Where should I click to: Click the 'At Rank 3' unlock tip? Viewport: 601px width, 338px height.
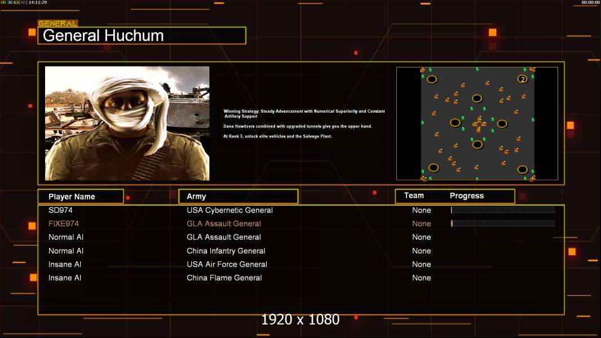pyautogui.click(x=278, y=136)
